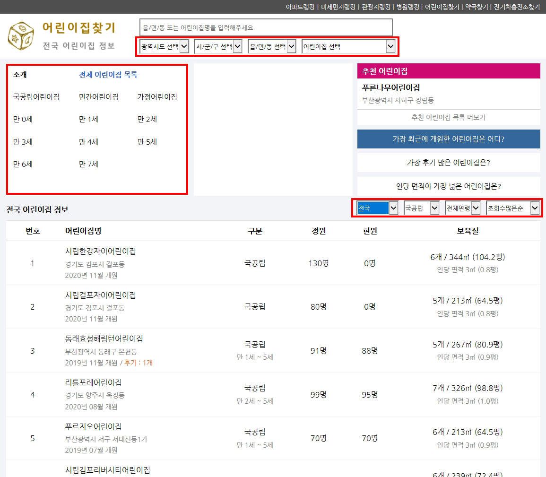Filter by 만 7세

tap(88, 164)
